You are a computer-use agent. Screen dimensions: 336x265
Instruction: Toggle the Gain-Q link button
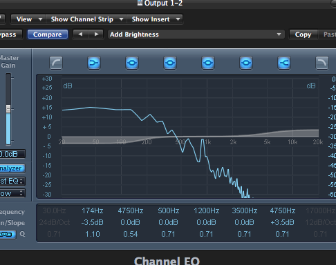point(8,235)
